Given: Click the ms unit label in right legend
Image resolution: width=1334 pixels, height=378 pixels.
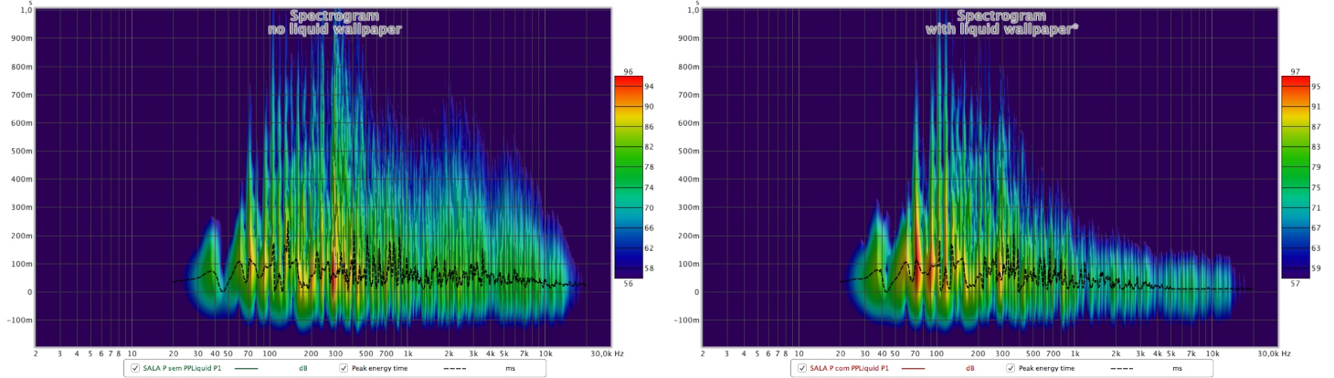Looking at the screenshot, I should point(1177,369).
